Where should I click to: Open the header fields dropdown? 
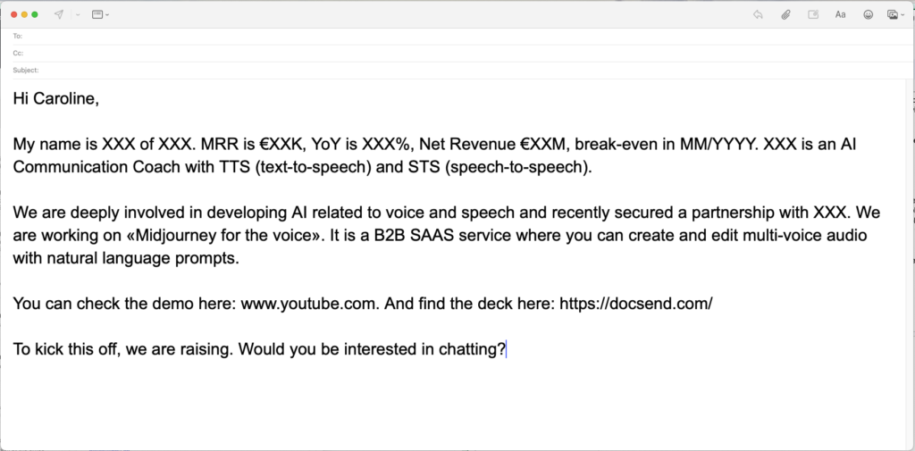point(100,14)
